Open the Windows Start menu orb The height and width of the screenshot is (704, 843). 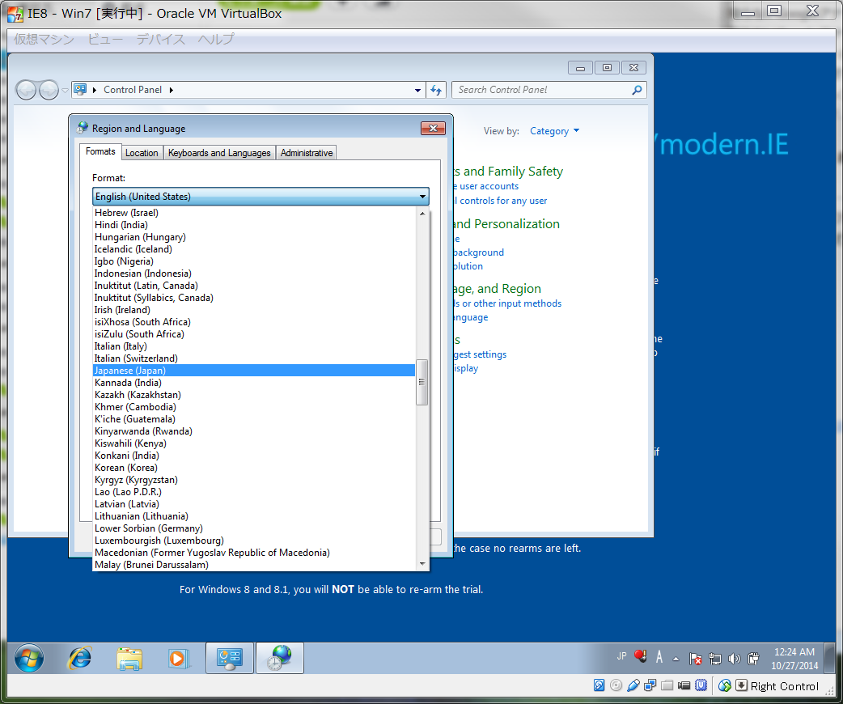click(x=29, y=658)
